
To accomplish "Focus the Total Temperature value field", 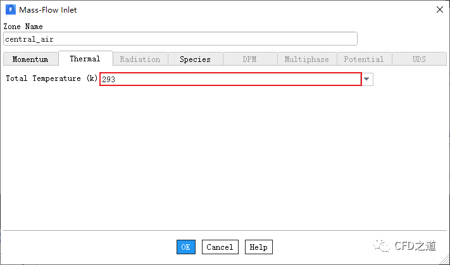I will point(230,79).
